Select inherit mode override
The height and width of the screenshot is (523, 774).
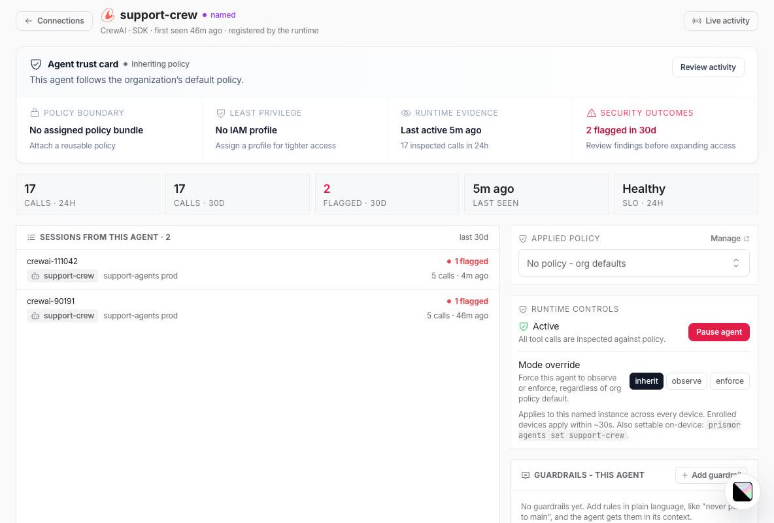[646, 381]
